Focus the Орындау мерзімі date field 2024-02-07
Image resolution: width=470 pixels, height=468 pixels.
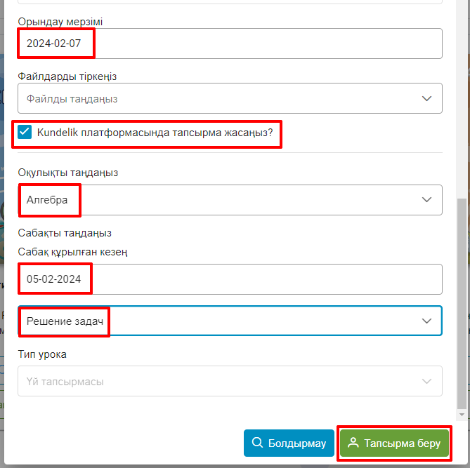pyautogui.click(x=230, y=44)
